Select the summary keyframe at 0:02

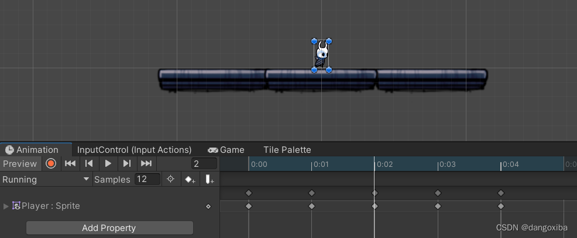tap(375, 193)
